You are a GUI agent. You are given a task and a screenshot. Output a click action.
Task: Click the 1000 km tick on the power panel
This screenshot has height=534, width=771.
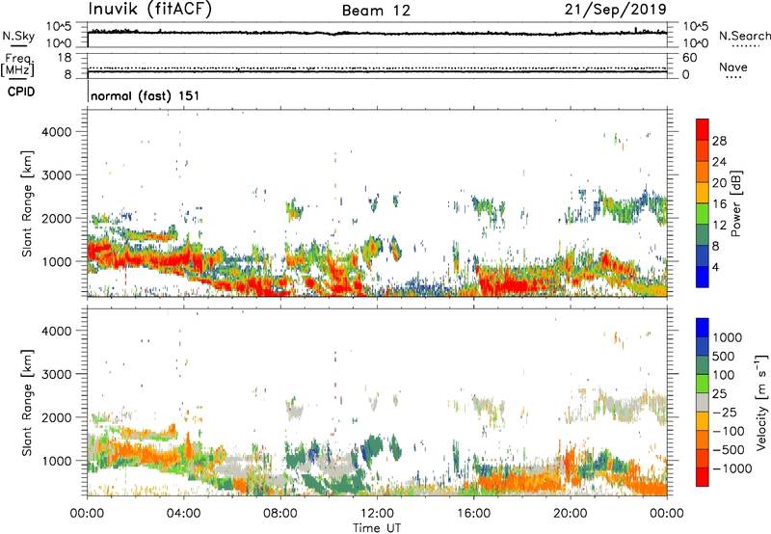pos(57,261)
